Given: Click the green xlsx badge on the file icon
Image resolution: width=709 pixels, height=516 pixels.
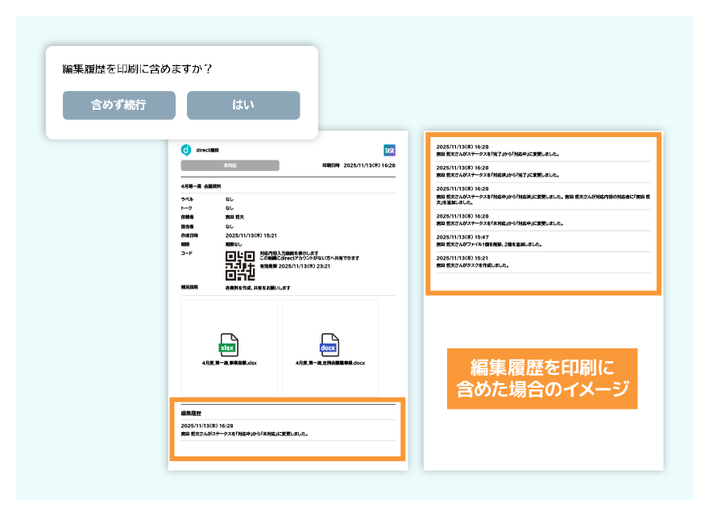Looking at the screenshot, I should point(228,347).
